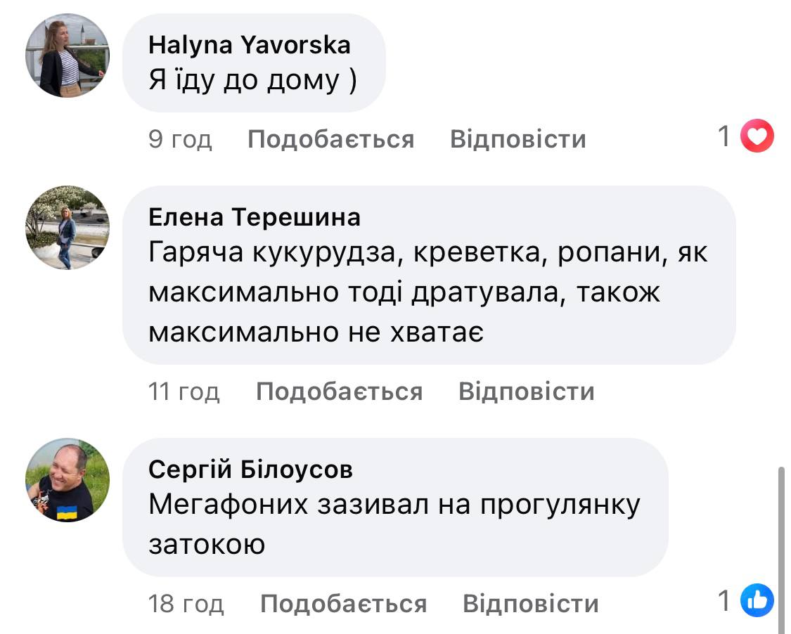Open the 9 год timestamp link
This screenshot has width=791, height=634.
[x=180, y=139]
